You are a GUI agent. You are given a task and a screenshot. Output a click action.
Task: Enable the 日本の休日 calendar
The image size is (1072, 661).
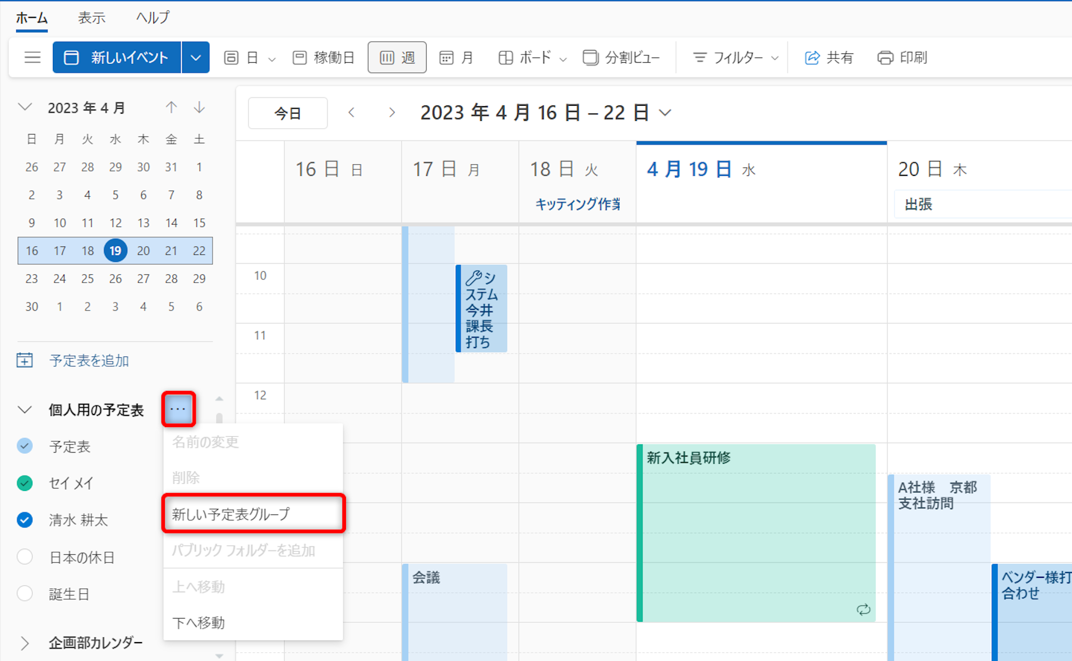(x=25, y=557)
